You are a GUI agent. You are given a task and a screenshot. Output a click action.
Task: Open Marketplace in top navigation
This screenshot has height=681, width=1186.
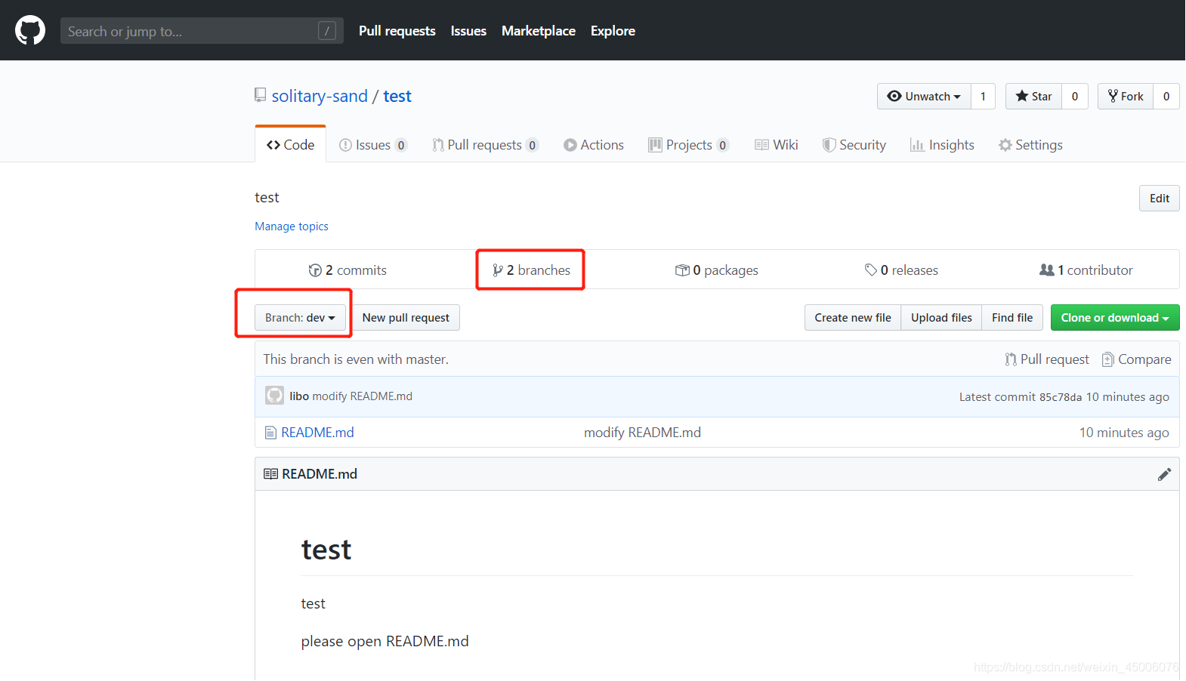point(539,31)
